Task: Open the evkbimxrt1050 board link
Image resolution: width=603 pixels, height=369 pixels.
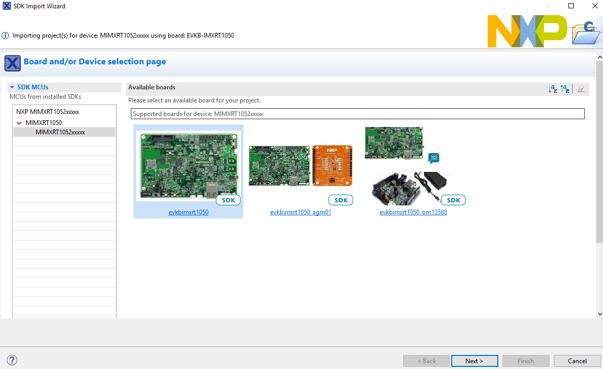Action: pyautogui.click(x=188, y=212)
